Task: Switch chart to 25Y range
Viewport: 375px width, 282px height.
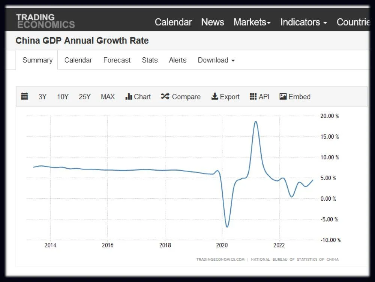Action: [85, 97]
